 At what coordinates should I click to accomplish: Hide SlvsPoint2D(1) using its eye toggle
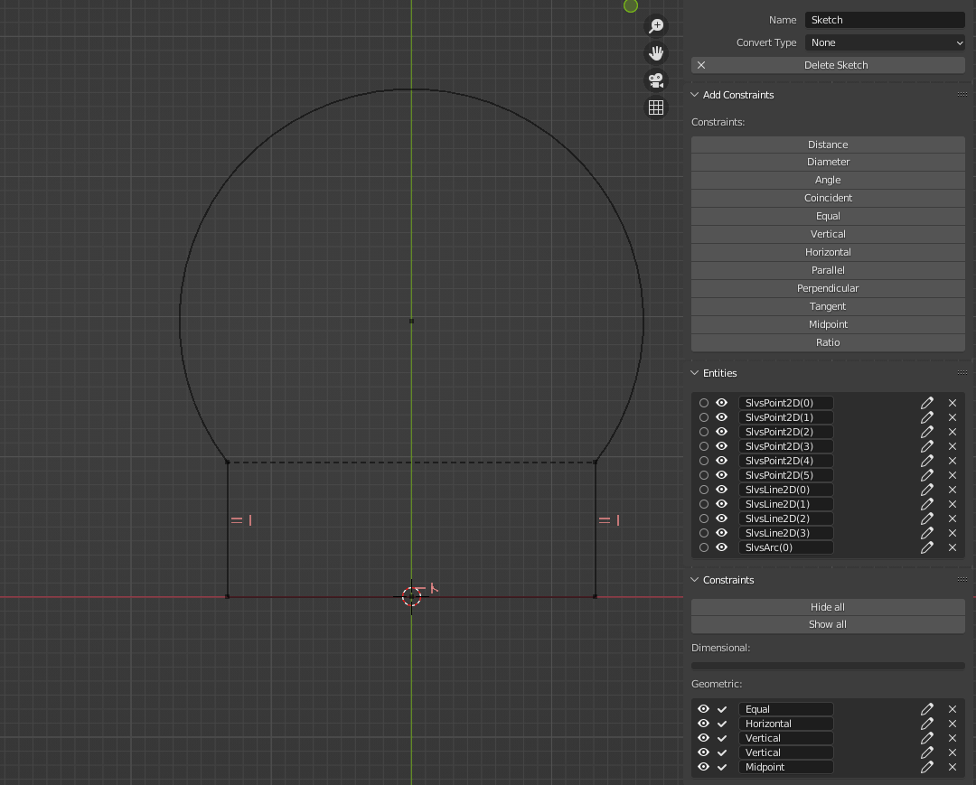point(720,417)
